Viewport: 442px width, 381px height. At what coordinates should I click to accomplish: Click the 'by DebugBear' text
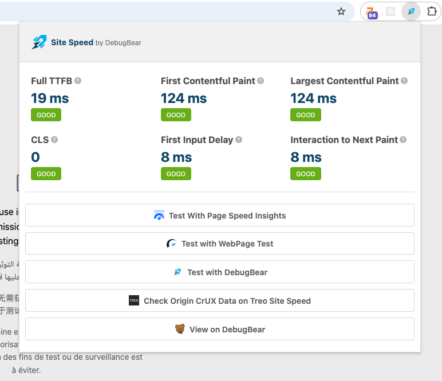pos(119,43)
